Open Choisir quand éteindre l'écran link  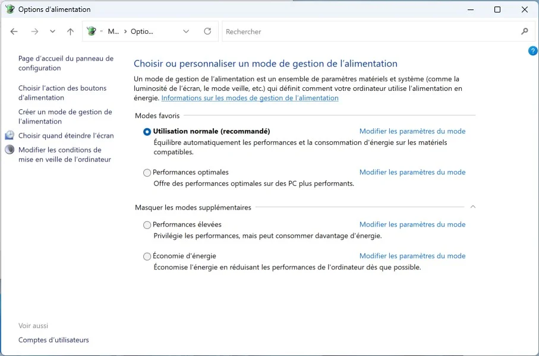(66, 136)
